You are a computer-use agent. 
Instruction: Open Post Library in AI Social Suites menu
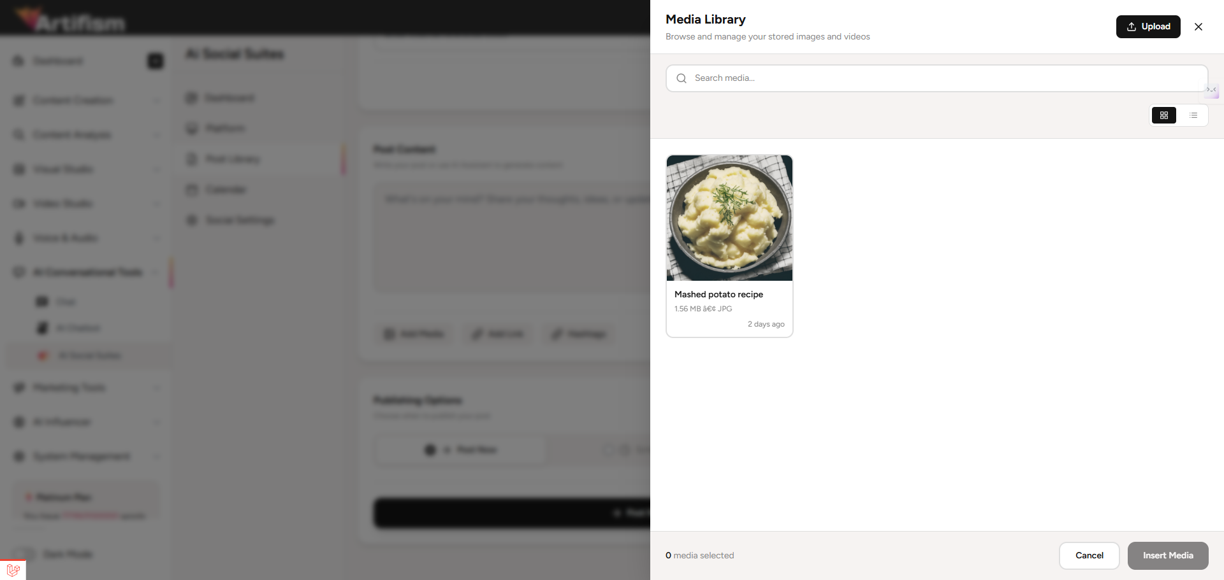233,159
